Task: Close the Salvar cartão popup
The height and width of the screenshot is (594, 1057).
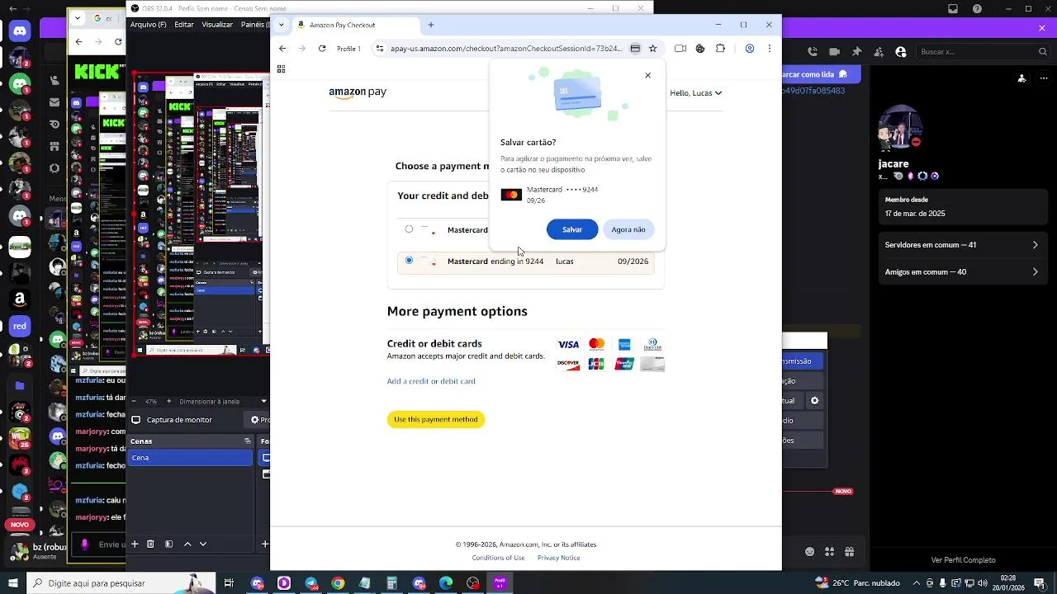Action: (x=647, y=75)
